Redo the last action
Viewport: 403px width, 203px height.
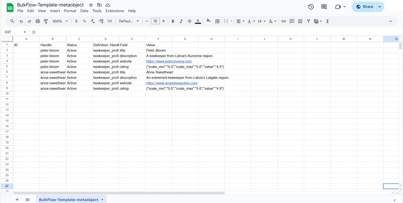[29, 21]
